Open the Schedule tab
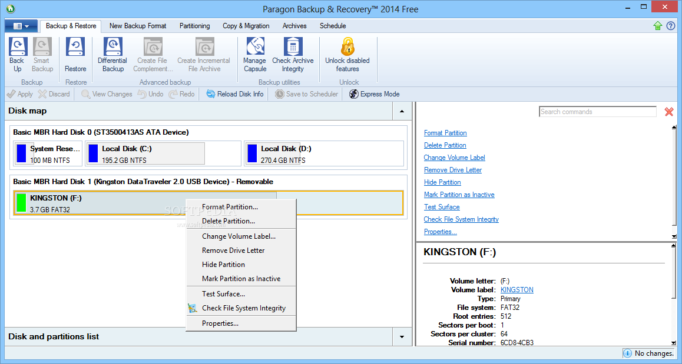 click(x=333, y=26)
